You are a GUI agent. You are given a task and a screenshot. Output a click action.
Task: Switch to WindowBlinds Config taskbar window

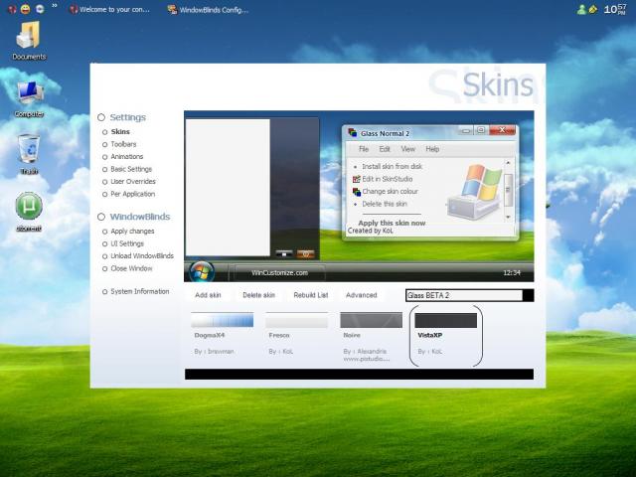(x=208, y=10)
